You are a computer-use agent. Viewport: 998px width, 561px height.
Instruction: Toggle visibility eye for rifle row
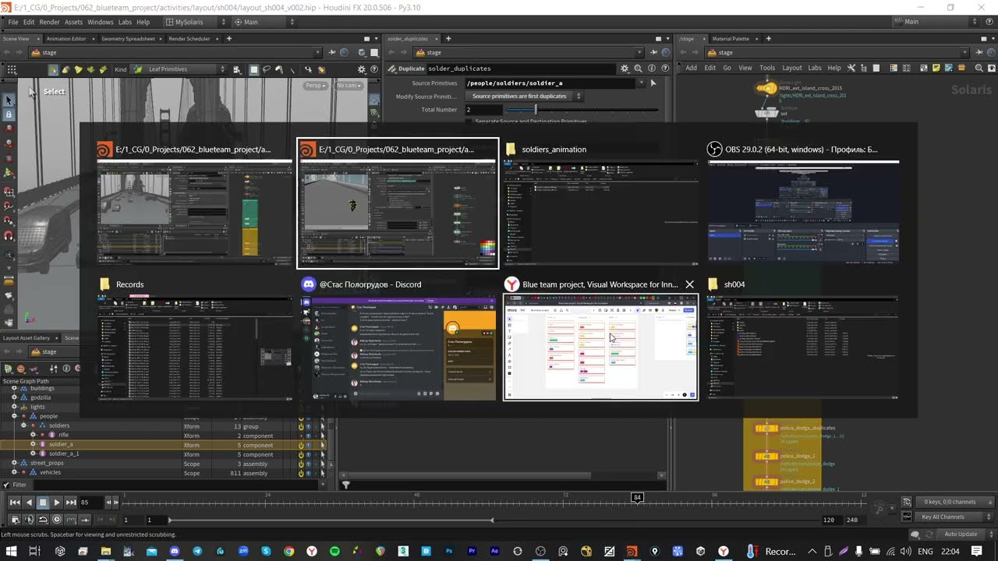(309, 436)
